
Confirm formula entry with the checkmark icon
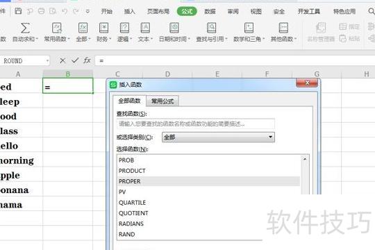75,60
